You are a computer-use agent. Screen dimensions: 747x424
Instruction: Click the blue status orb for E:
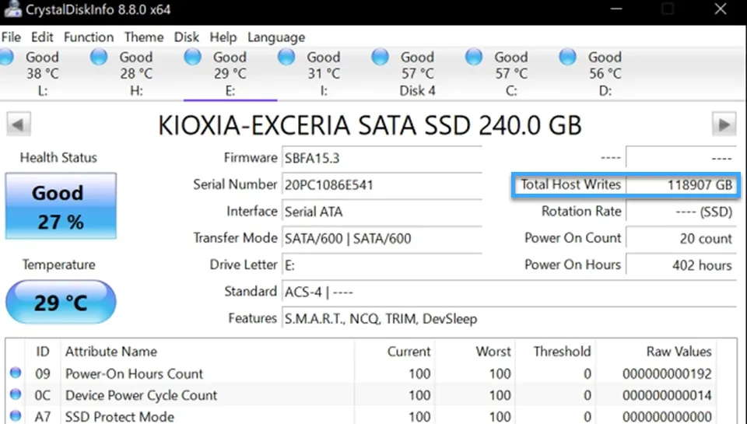click(192, 57)
